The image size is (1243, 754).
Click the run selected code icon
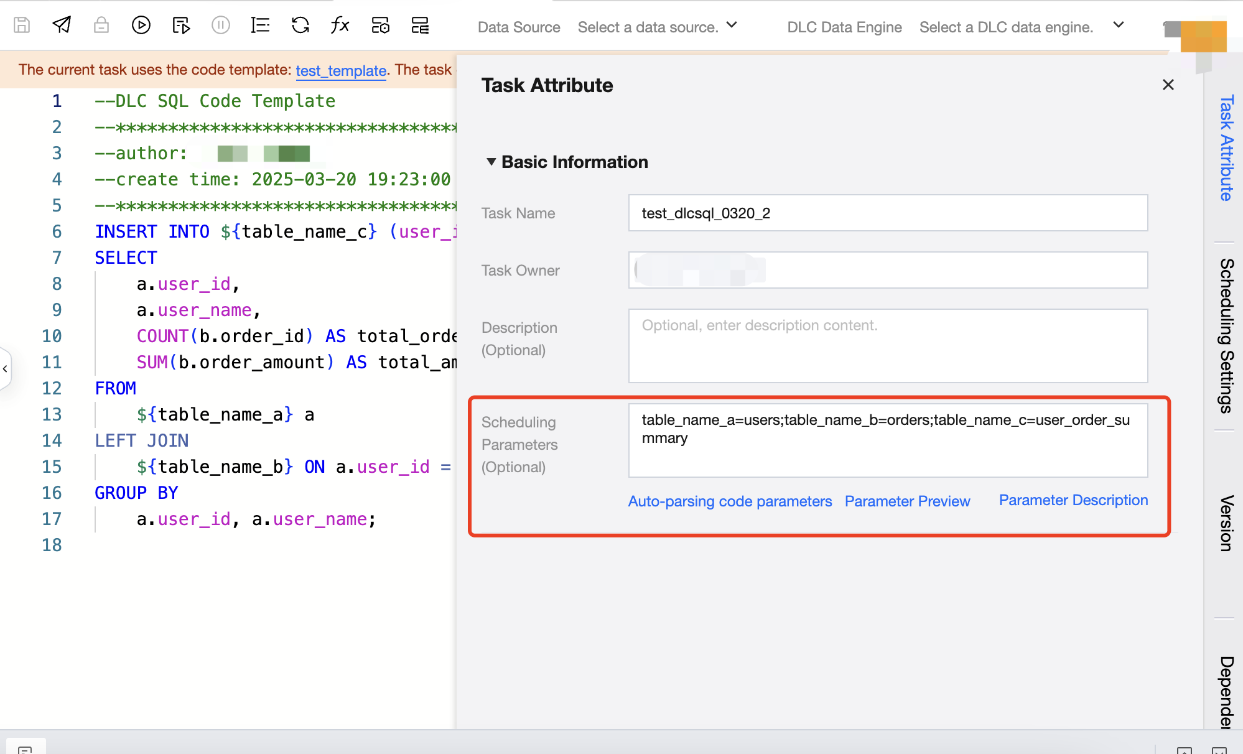click(181, 26)
